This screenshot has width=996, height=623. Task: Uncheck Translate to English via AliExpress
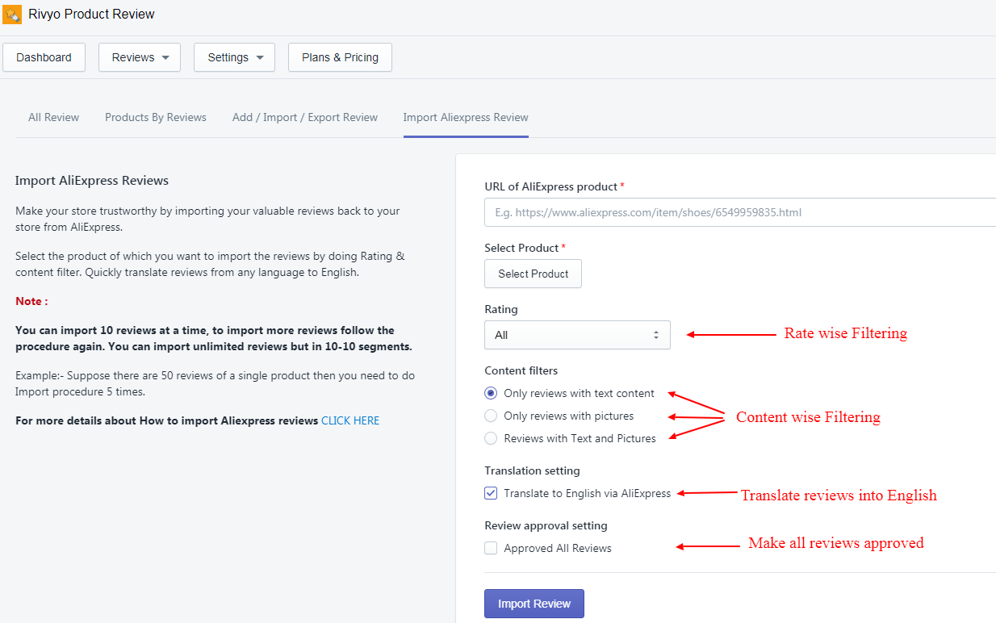pyautogui.click(x=491, y=493)
